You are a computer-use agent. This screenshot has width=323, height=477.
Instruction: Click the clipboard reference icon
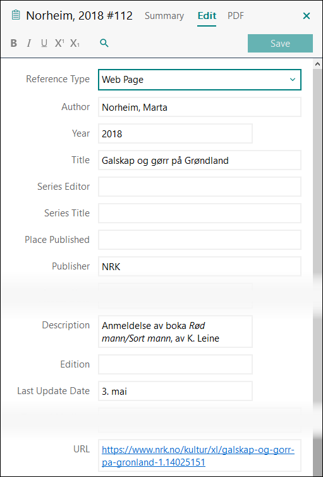pos(16,15)
